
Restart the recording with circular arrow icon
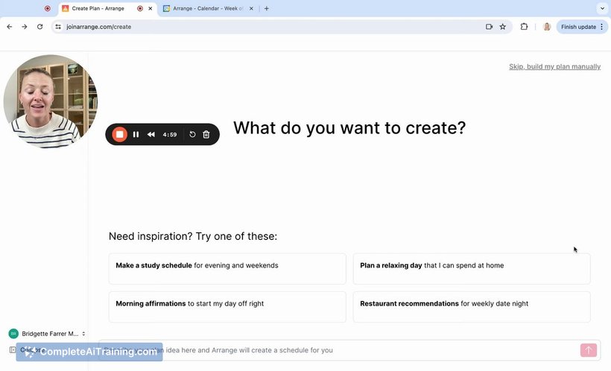(x=192, y=134)
